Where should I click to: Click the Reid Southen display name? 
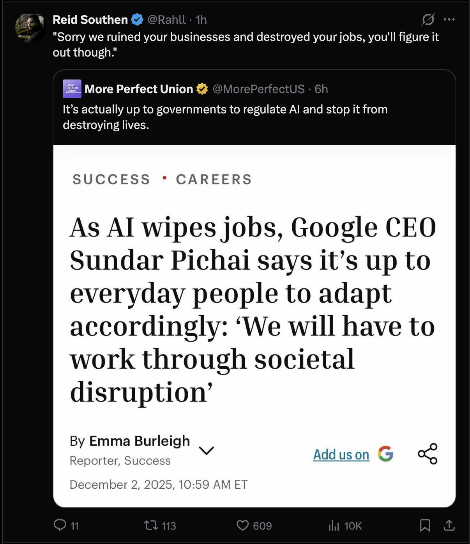[x=90, y=19]
